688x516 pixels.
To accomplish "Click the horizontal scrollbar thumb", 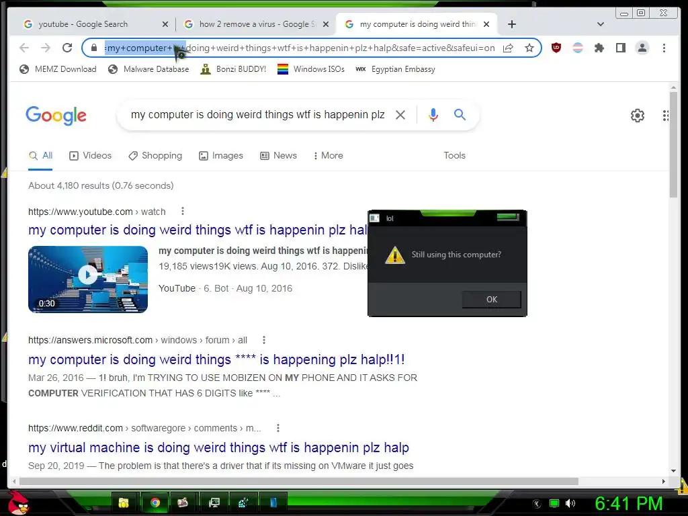I will [x=299, y=481].
